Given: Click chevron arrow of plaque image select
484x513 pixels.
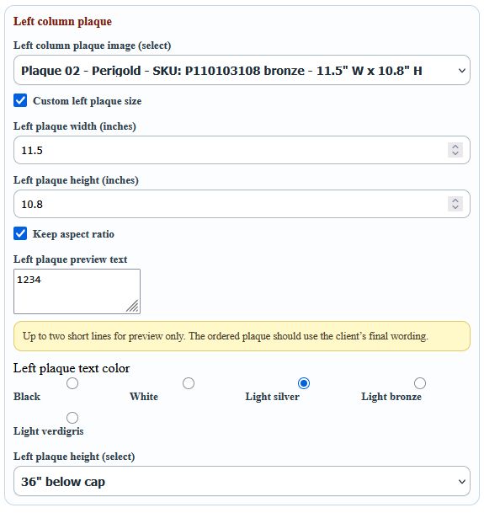Looking at the screenshot, I should (462, 71).
